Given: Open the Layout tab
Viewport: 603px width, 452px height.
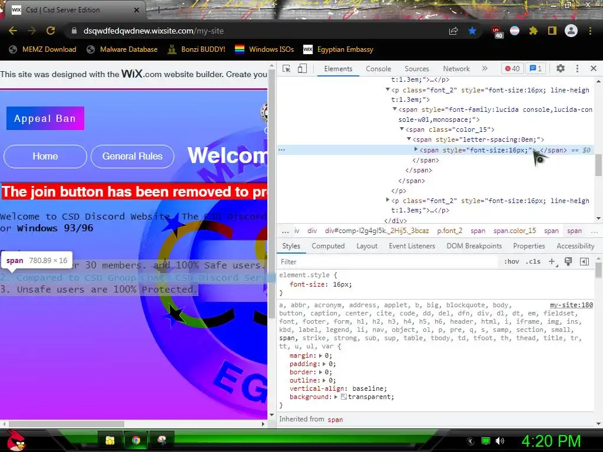Looking at the screenshot, I should pos(367,246).
